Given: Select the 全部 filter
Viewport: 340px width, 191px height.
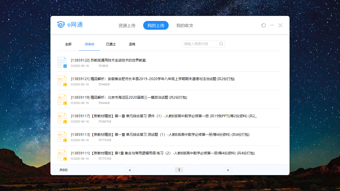Looking at the screenshot, I should [68, 44].
